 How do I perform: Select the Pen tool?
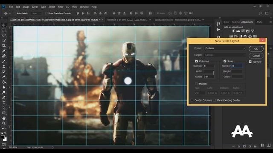click(x=4, y=97)
